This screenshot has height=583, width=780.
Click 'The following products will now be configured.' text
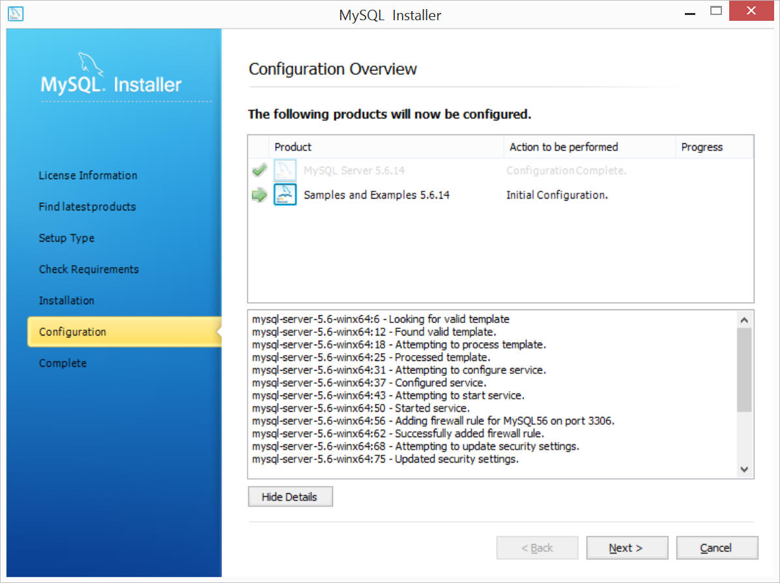(390, 115)
